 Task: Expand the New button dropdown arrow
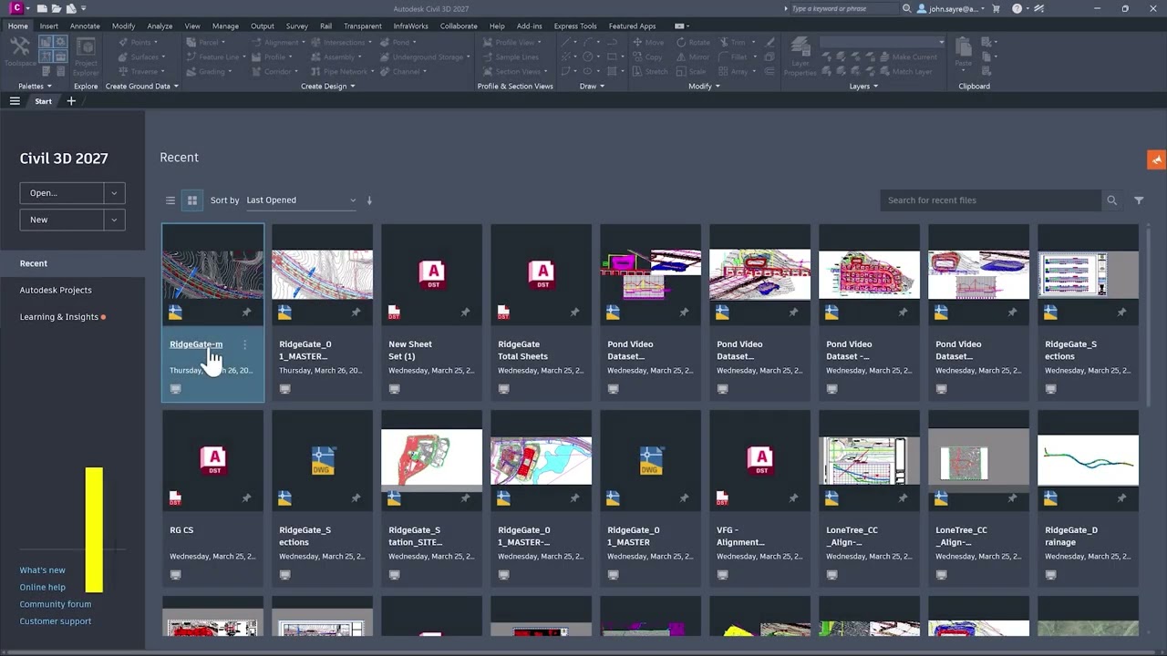[x=114, y=220]
